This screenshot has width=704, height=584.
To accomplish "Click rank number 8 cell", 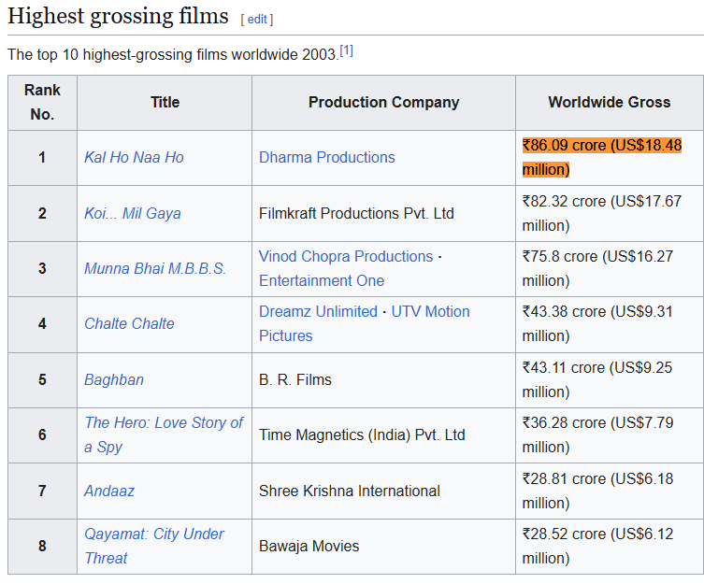I will pyautogui.click(x=42, y=546).
